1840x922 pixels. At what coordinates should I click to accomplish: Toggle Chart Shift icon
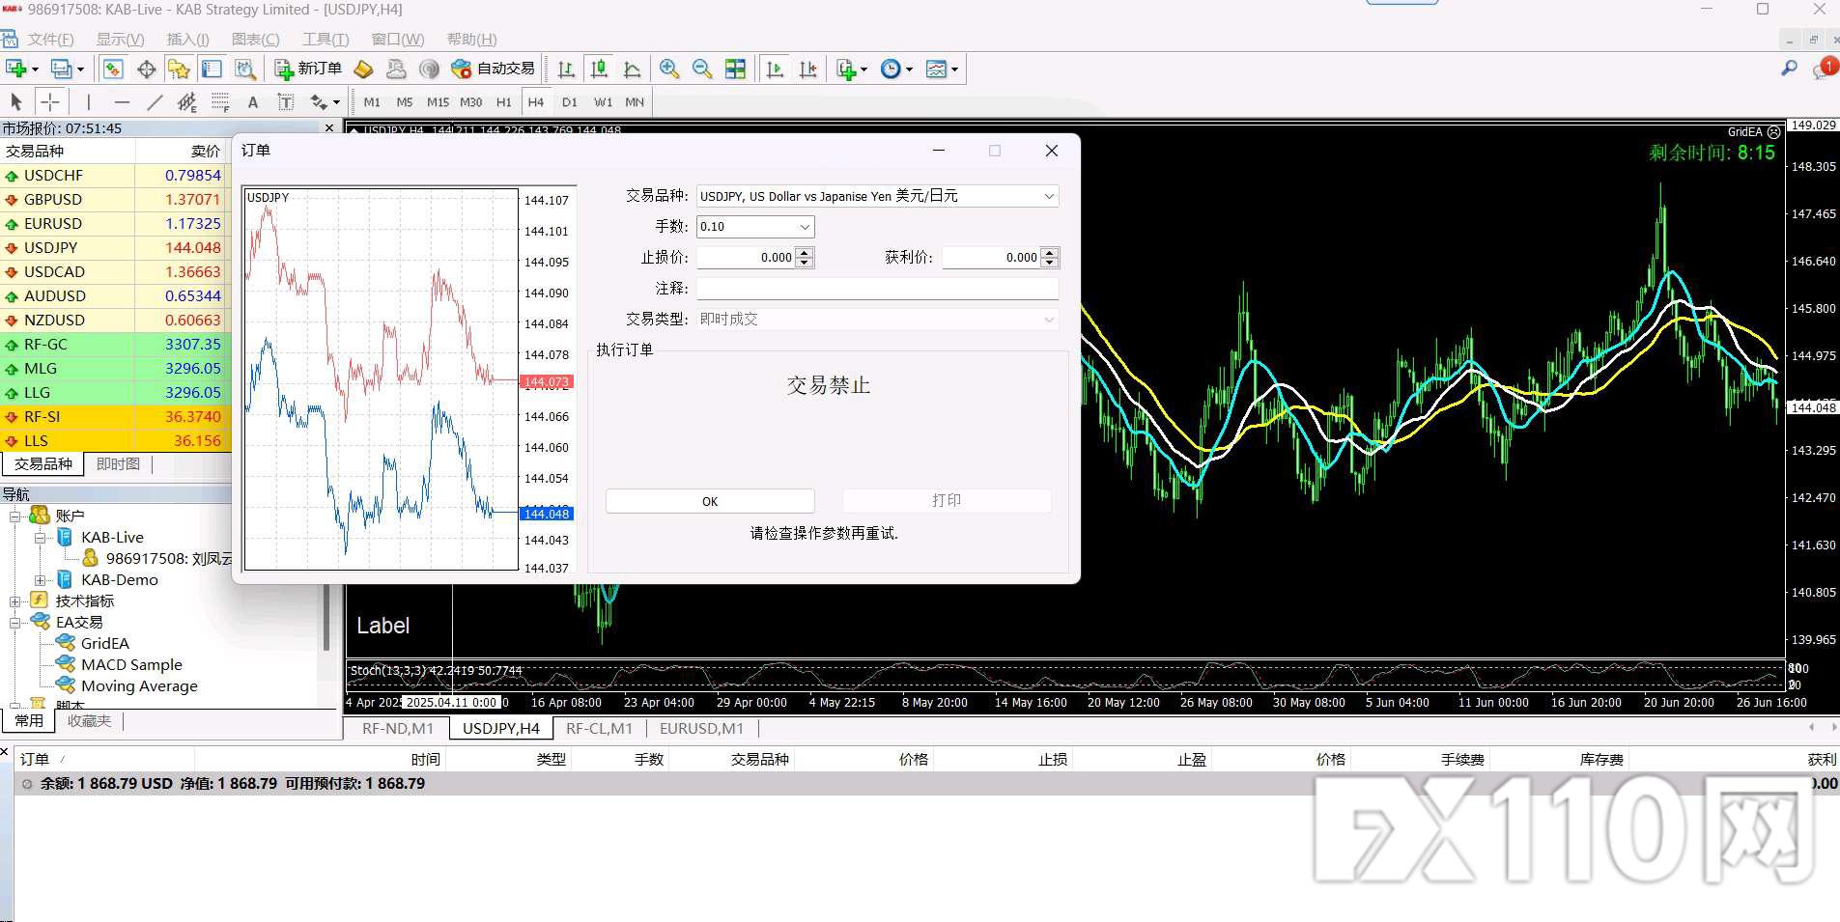(808, 69)
